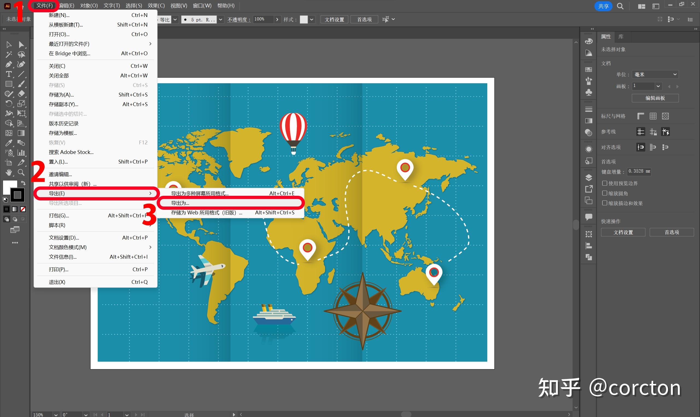This screenshot has height=417, width=700.
Task: Choose the Zoom tool
Action: pyautogui.click(x=21, y=172)
